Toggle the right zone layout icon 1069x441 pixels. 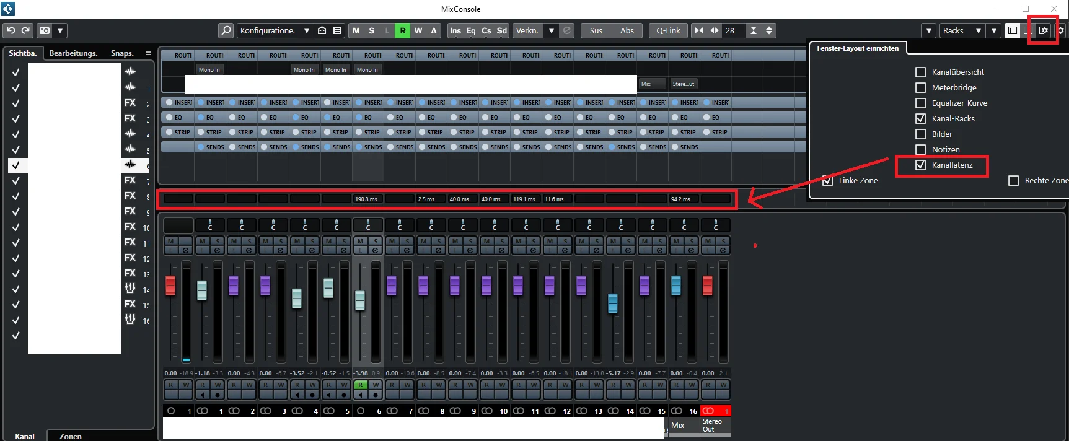pyautogui.click(x=1027, y=30)
